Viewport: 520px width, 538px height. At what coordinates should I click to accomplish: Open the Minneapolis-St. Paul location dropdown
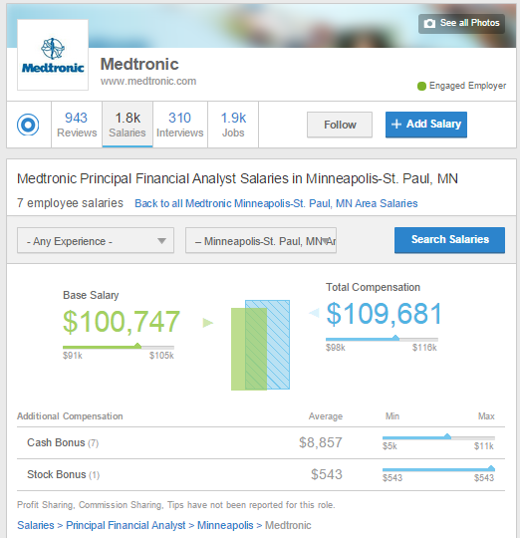click(x=261, y=240)
